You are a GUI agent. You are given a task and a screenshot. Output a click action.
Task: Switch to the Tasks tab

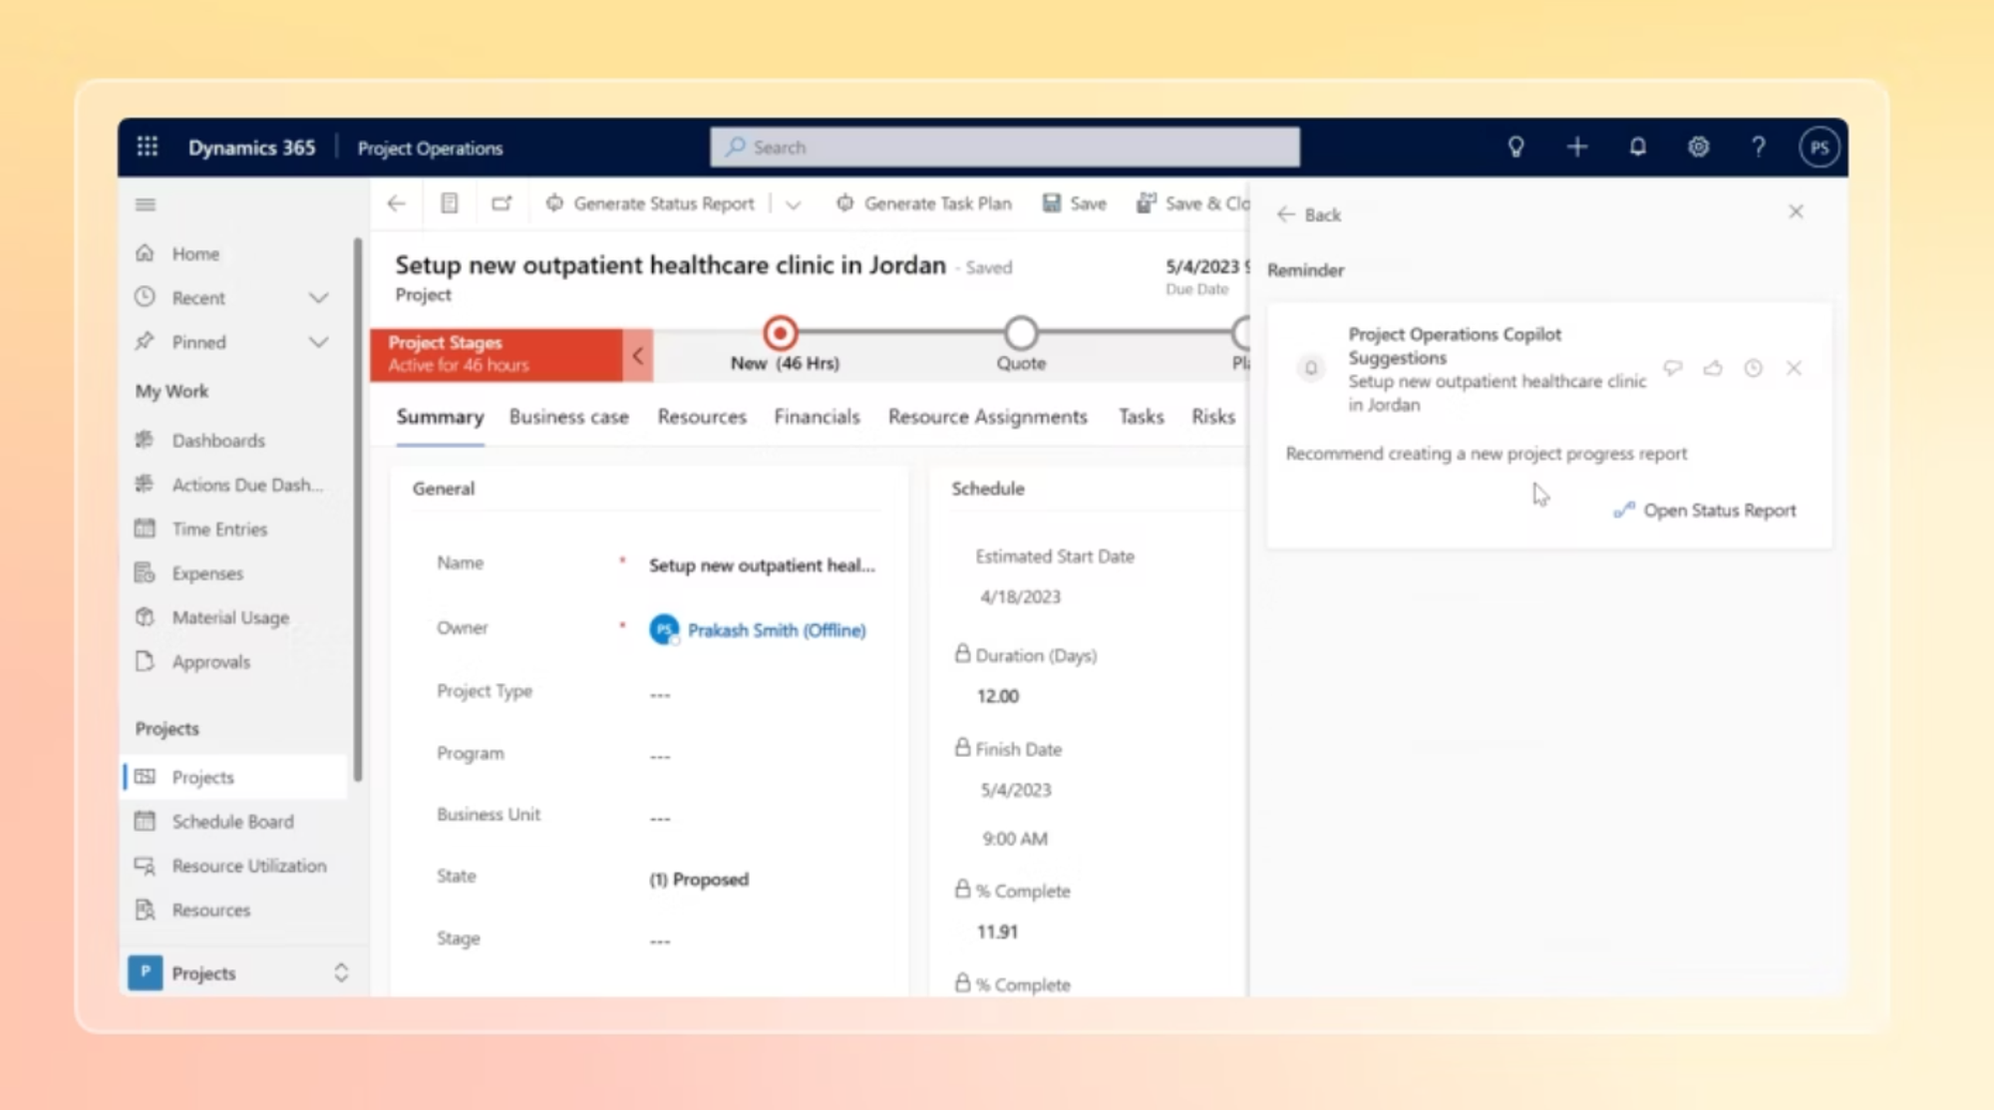(x=1142, y=417)
